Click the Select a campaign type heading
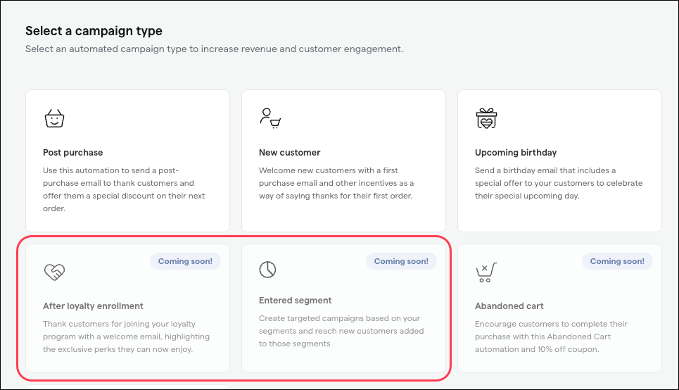679x390 pixels. pos(94,31)
